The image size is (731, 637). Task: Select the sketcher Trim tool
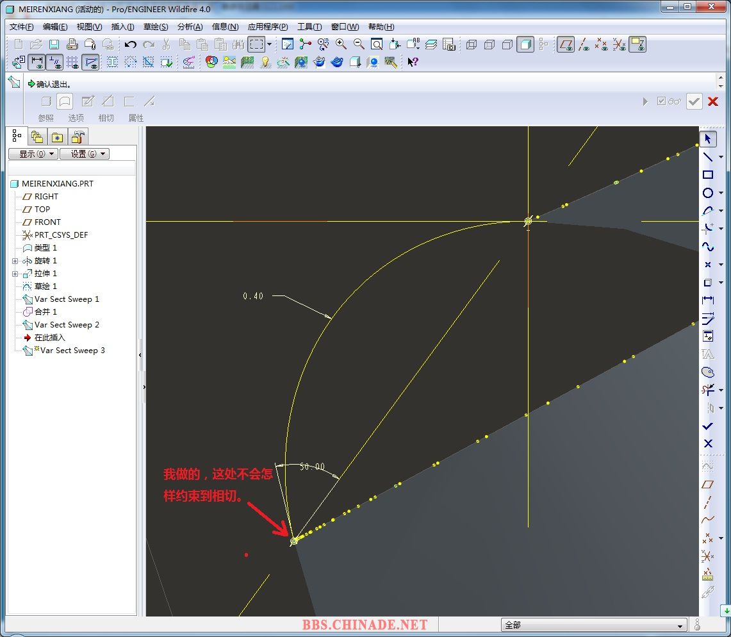coord(708,390)
